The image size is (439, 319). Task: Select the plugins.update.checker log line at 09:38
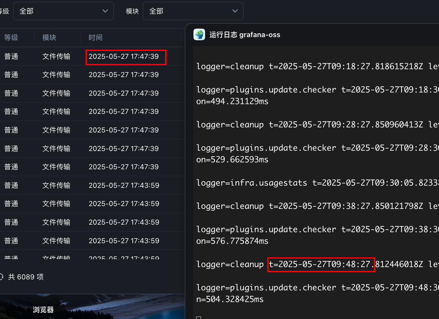[318, 229]
